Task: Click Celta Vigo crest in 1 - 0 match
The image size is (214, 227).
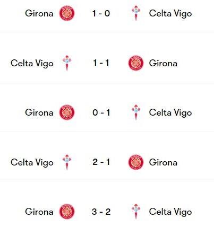Action: click(x=136, y=13)
